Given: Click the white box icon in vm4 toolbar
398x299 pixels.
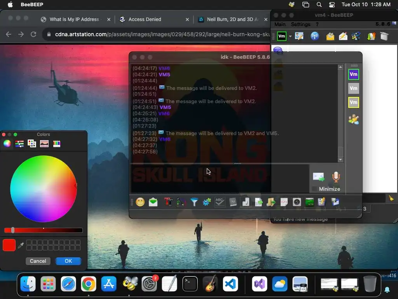Looking at the screenshot, I should click(384, 36).
